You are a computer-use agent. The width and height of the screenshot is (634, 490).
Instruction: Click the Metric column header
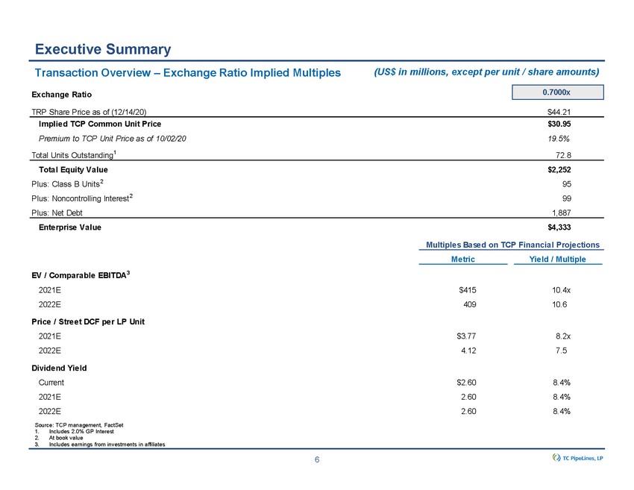[463, 259]
